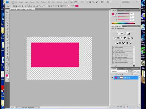The width and height of the screenshot is (146, 109).
Task: Add a Gradient Map adjustment
Action: point(127,43)
